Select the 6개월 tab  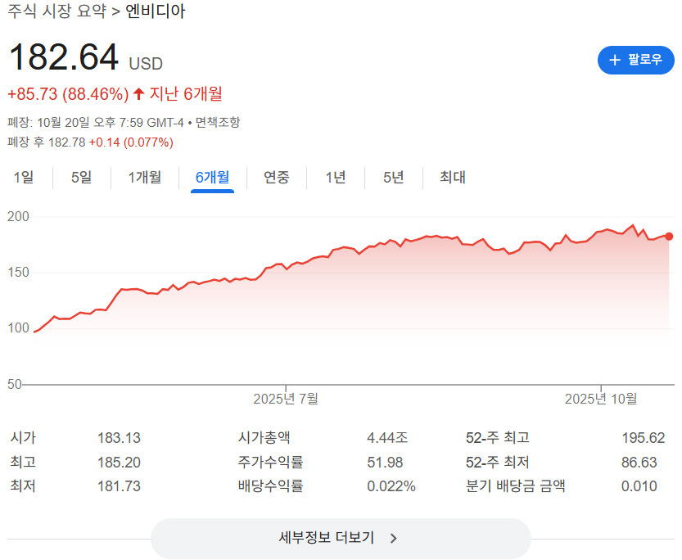coord(212,177)
